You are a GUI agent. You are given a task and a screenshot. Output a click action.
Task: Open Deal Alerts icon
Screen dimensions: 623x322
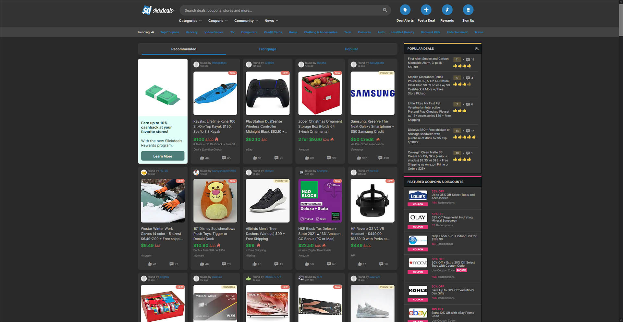[405, 10]
